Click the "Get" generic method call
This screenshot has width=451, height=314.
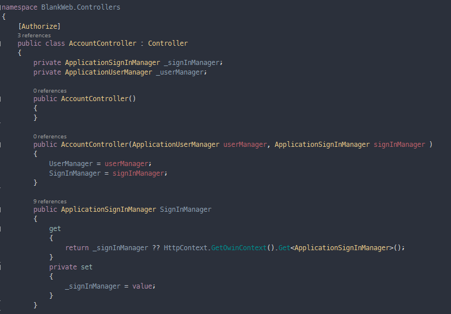coord(284,247)
